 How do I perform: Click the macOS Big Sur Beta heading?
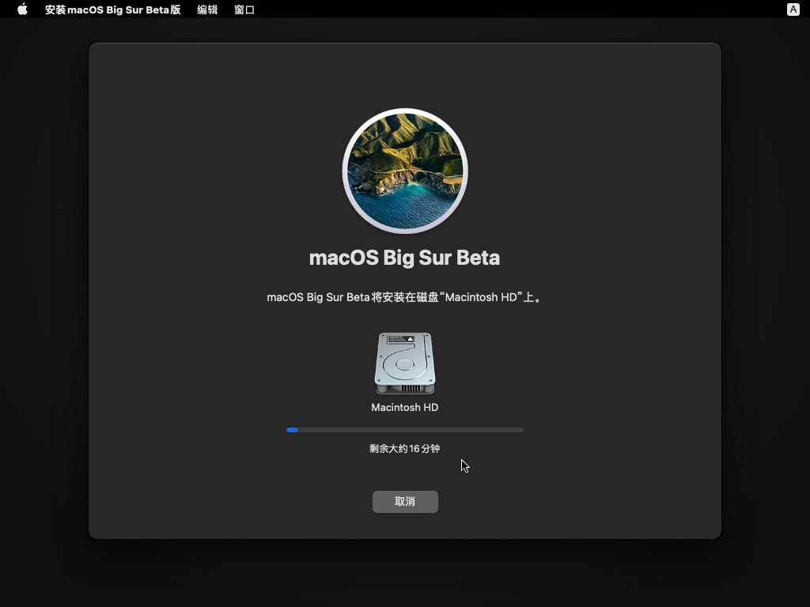pyautogui.click(x=404, y=258)
